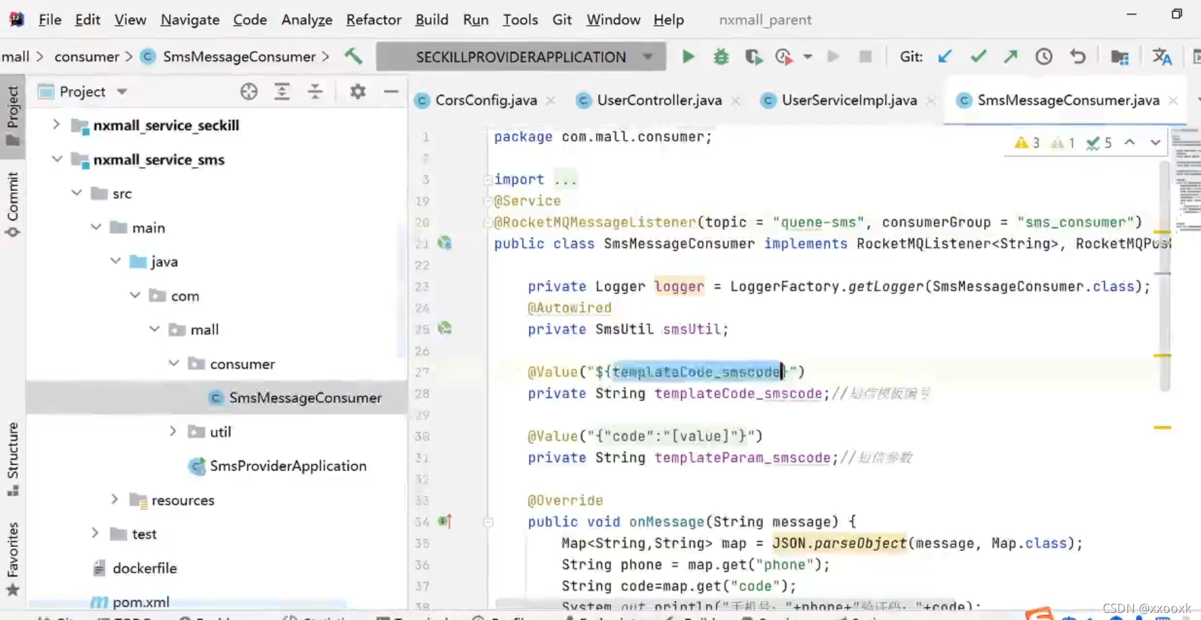Screen dimensions: 1201x620
Task: Switch to CorsConfig.java tab
Action: pyautogui.click(x=486, y=100)
